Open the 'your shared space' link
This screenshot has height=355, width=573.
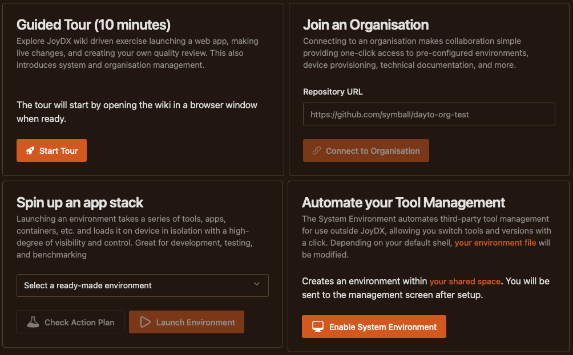tap(465, 281)
